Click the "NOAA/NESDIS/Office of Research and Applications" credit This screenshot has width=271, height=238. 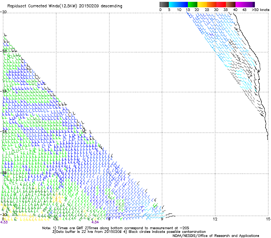pyautogui.click(x=216, y=236)
